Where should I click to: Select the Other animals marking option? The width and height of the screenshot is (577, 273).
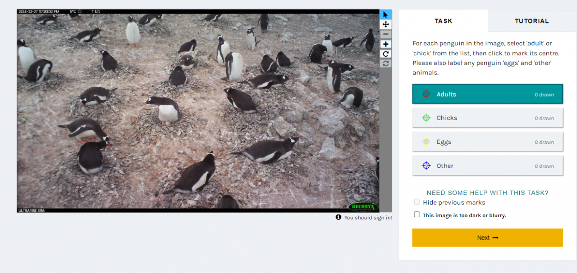[487, 166]
